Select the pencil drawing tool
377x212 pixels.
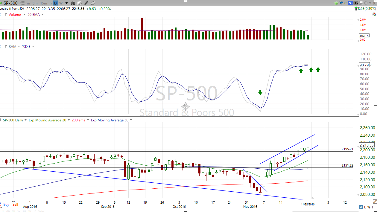pyautogui.click(x=86, y=3)
